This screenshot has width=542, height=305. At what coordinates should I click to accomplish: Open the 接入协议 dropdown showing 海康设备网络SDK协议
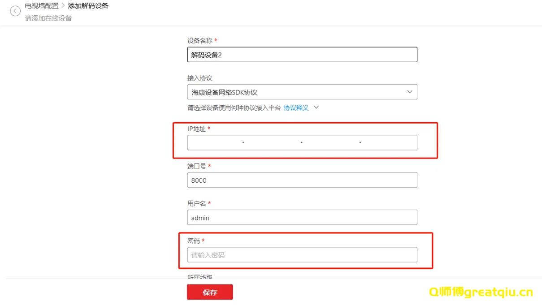click(x=296, y=92)
